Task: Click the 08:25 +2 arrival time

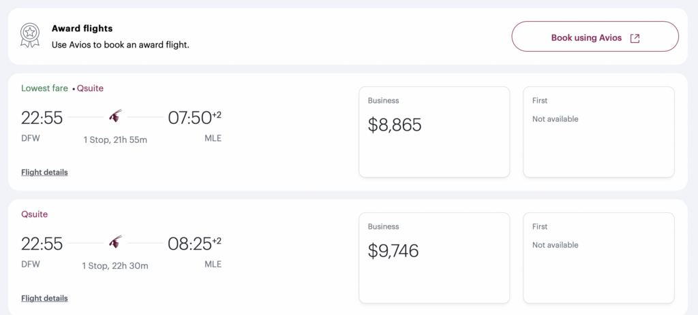Action: [194, 244]
